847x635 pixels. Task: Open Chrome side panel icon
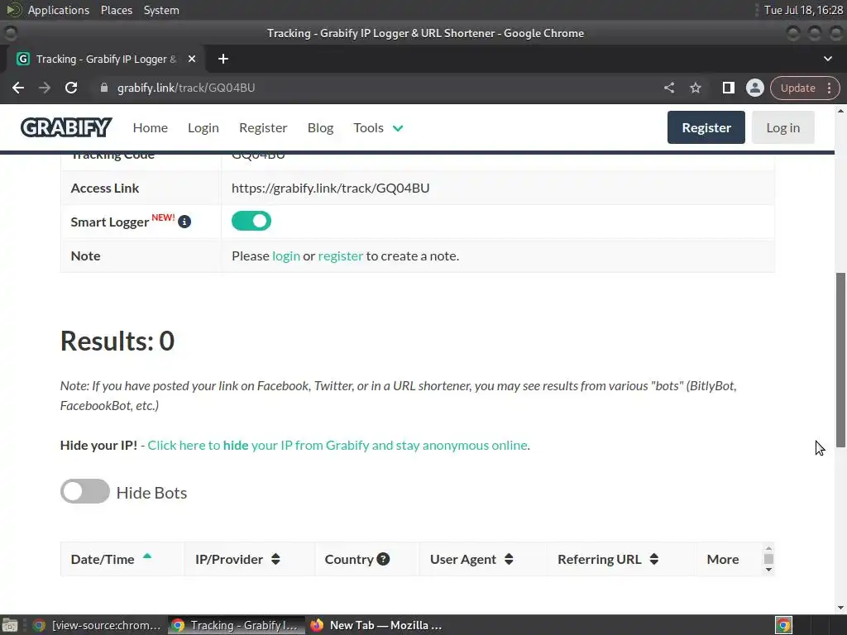click(x=728, y=88)
